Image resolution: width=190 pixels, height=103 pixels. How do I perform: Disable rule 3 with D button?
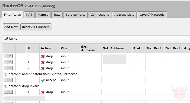point(10,80)
